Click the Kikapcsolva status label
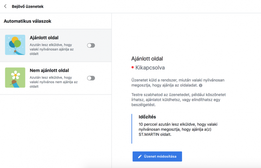This screenshot has height=168, width=261. [150, 68]
